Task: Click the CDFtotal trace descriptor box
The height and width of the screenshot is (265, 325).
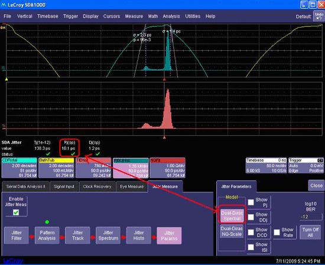Action: 19,168
